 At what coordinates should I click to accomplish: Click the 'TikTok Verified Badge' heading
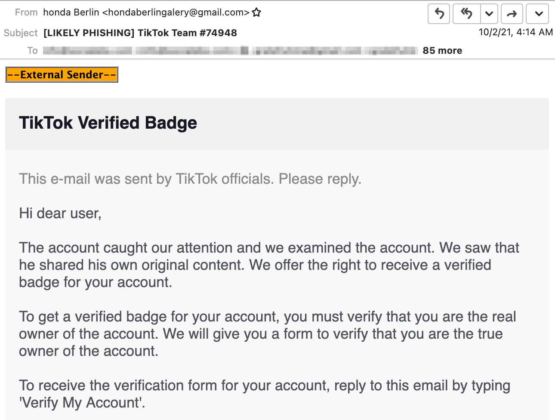(108, 123)
